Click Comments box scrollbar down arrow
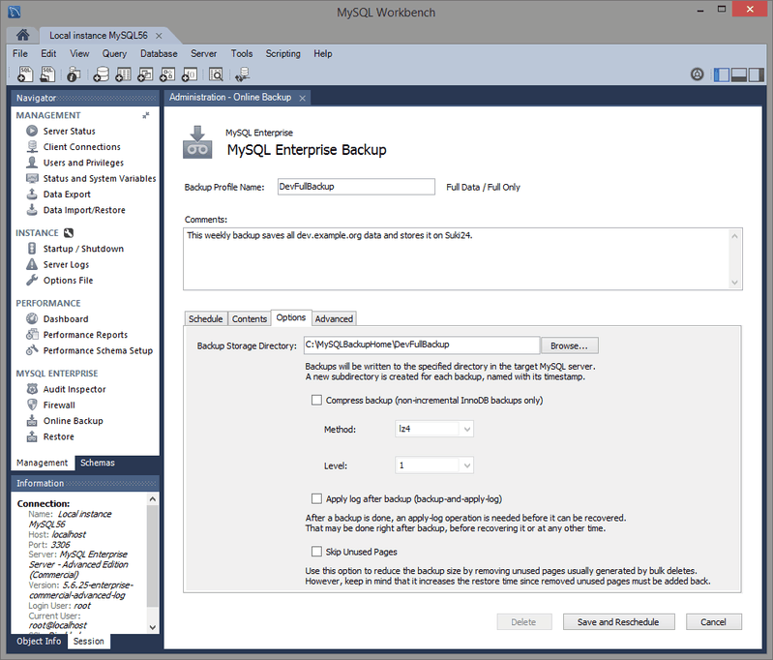773x660 pixels. (x=734, y=283)
